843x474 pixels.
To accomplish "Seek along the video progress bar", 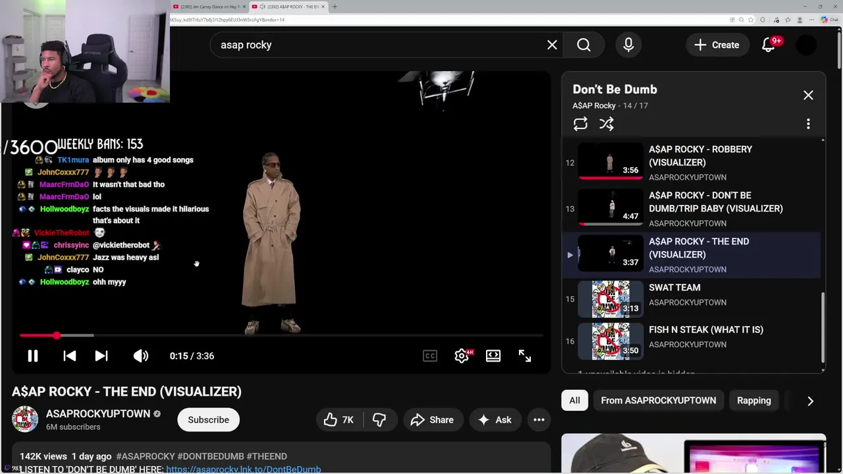I will click(282, 336).
